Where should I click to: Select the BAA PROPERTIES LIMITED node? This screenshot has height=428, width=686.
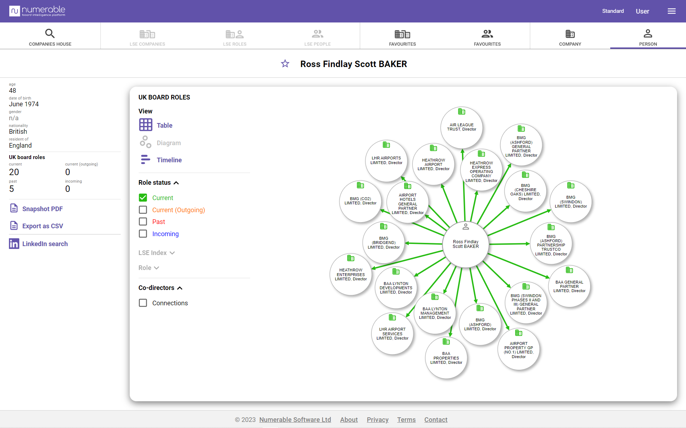pos(446,358)
